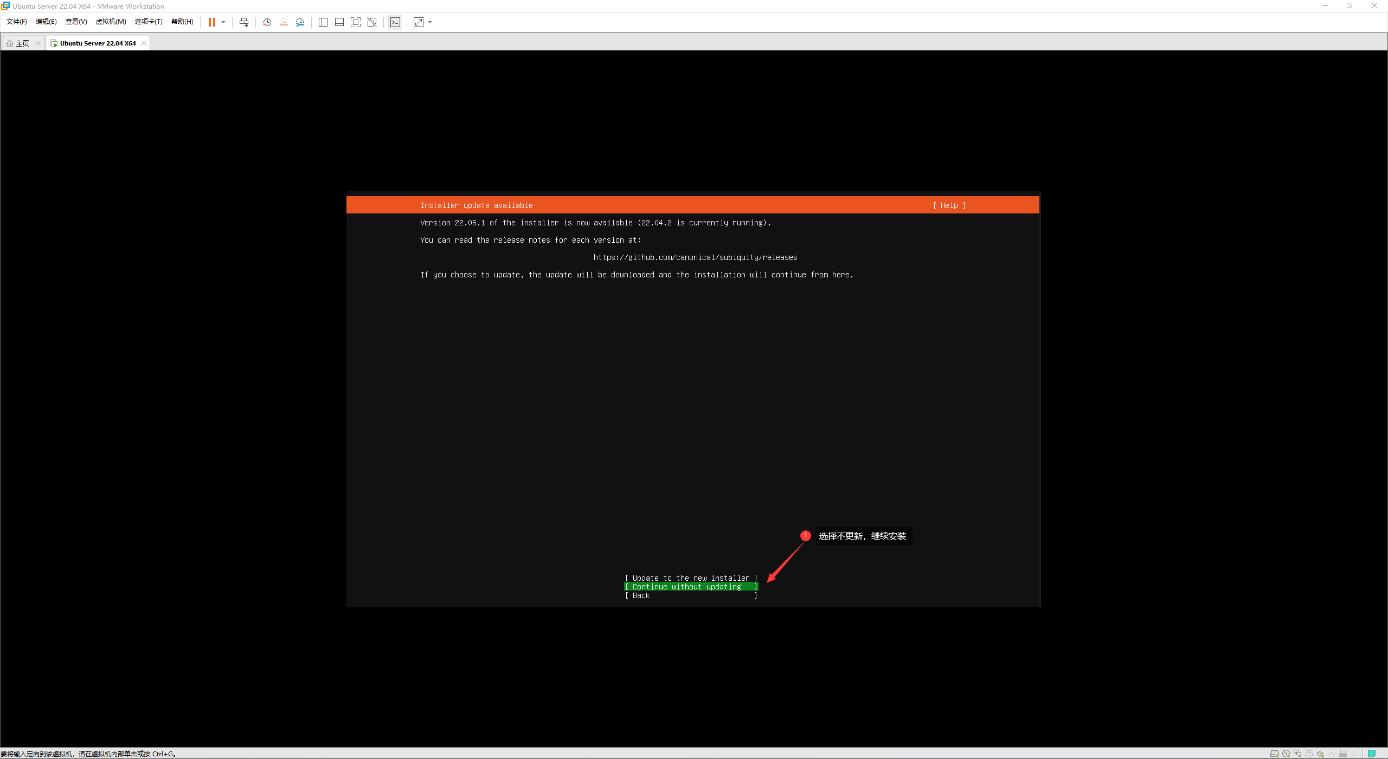1388x759 pixels.
Task: Expand the stretch display dropdown arrow
Action: pyautogui.click(x=430, y=22)
